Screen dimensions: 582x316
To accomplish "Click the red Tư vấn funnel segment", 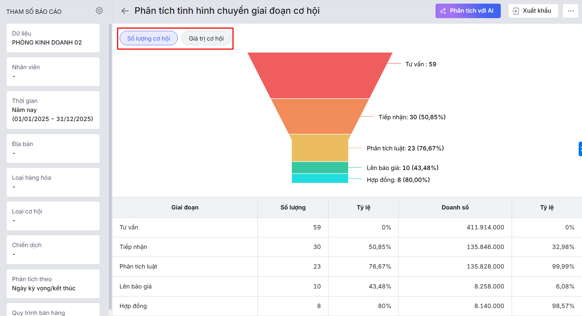I will click(x=320, y=75).
